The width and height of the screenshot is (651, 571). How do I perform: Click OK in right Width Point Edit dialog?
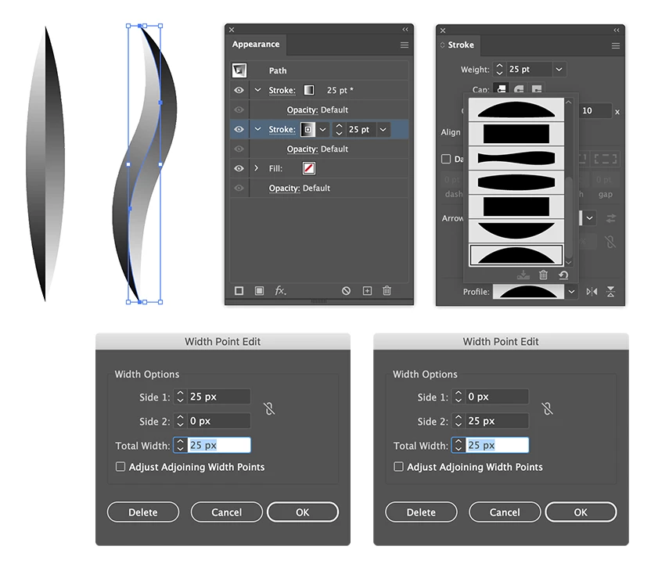[581, 512]
